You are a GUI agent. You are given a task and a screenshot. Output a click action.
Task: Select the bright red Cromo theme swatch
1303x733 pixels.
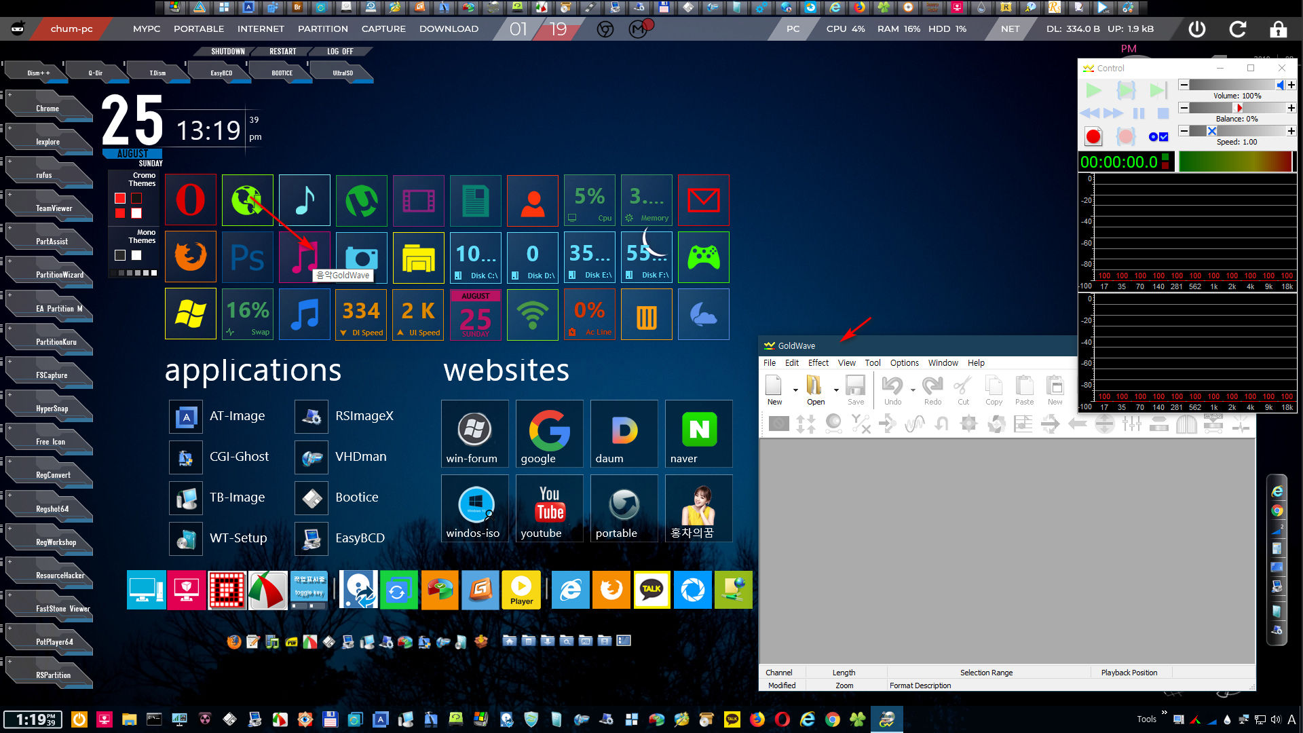pos(120,198)
